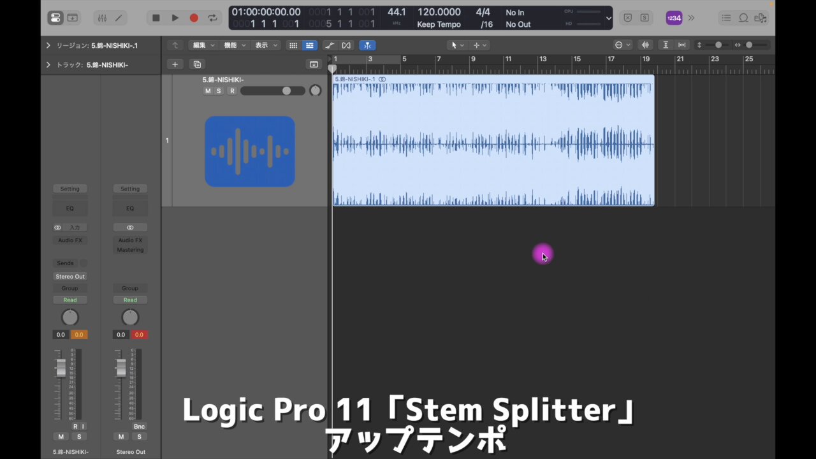Expand the control bar overflow chevrons
The width and height of the screenshot is (816, 459).
point(692,18)
